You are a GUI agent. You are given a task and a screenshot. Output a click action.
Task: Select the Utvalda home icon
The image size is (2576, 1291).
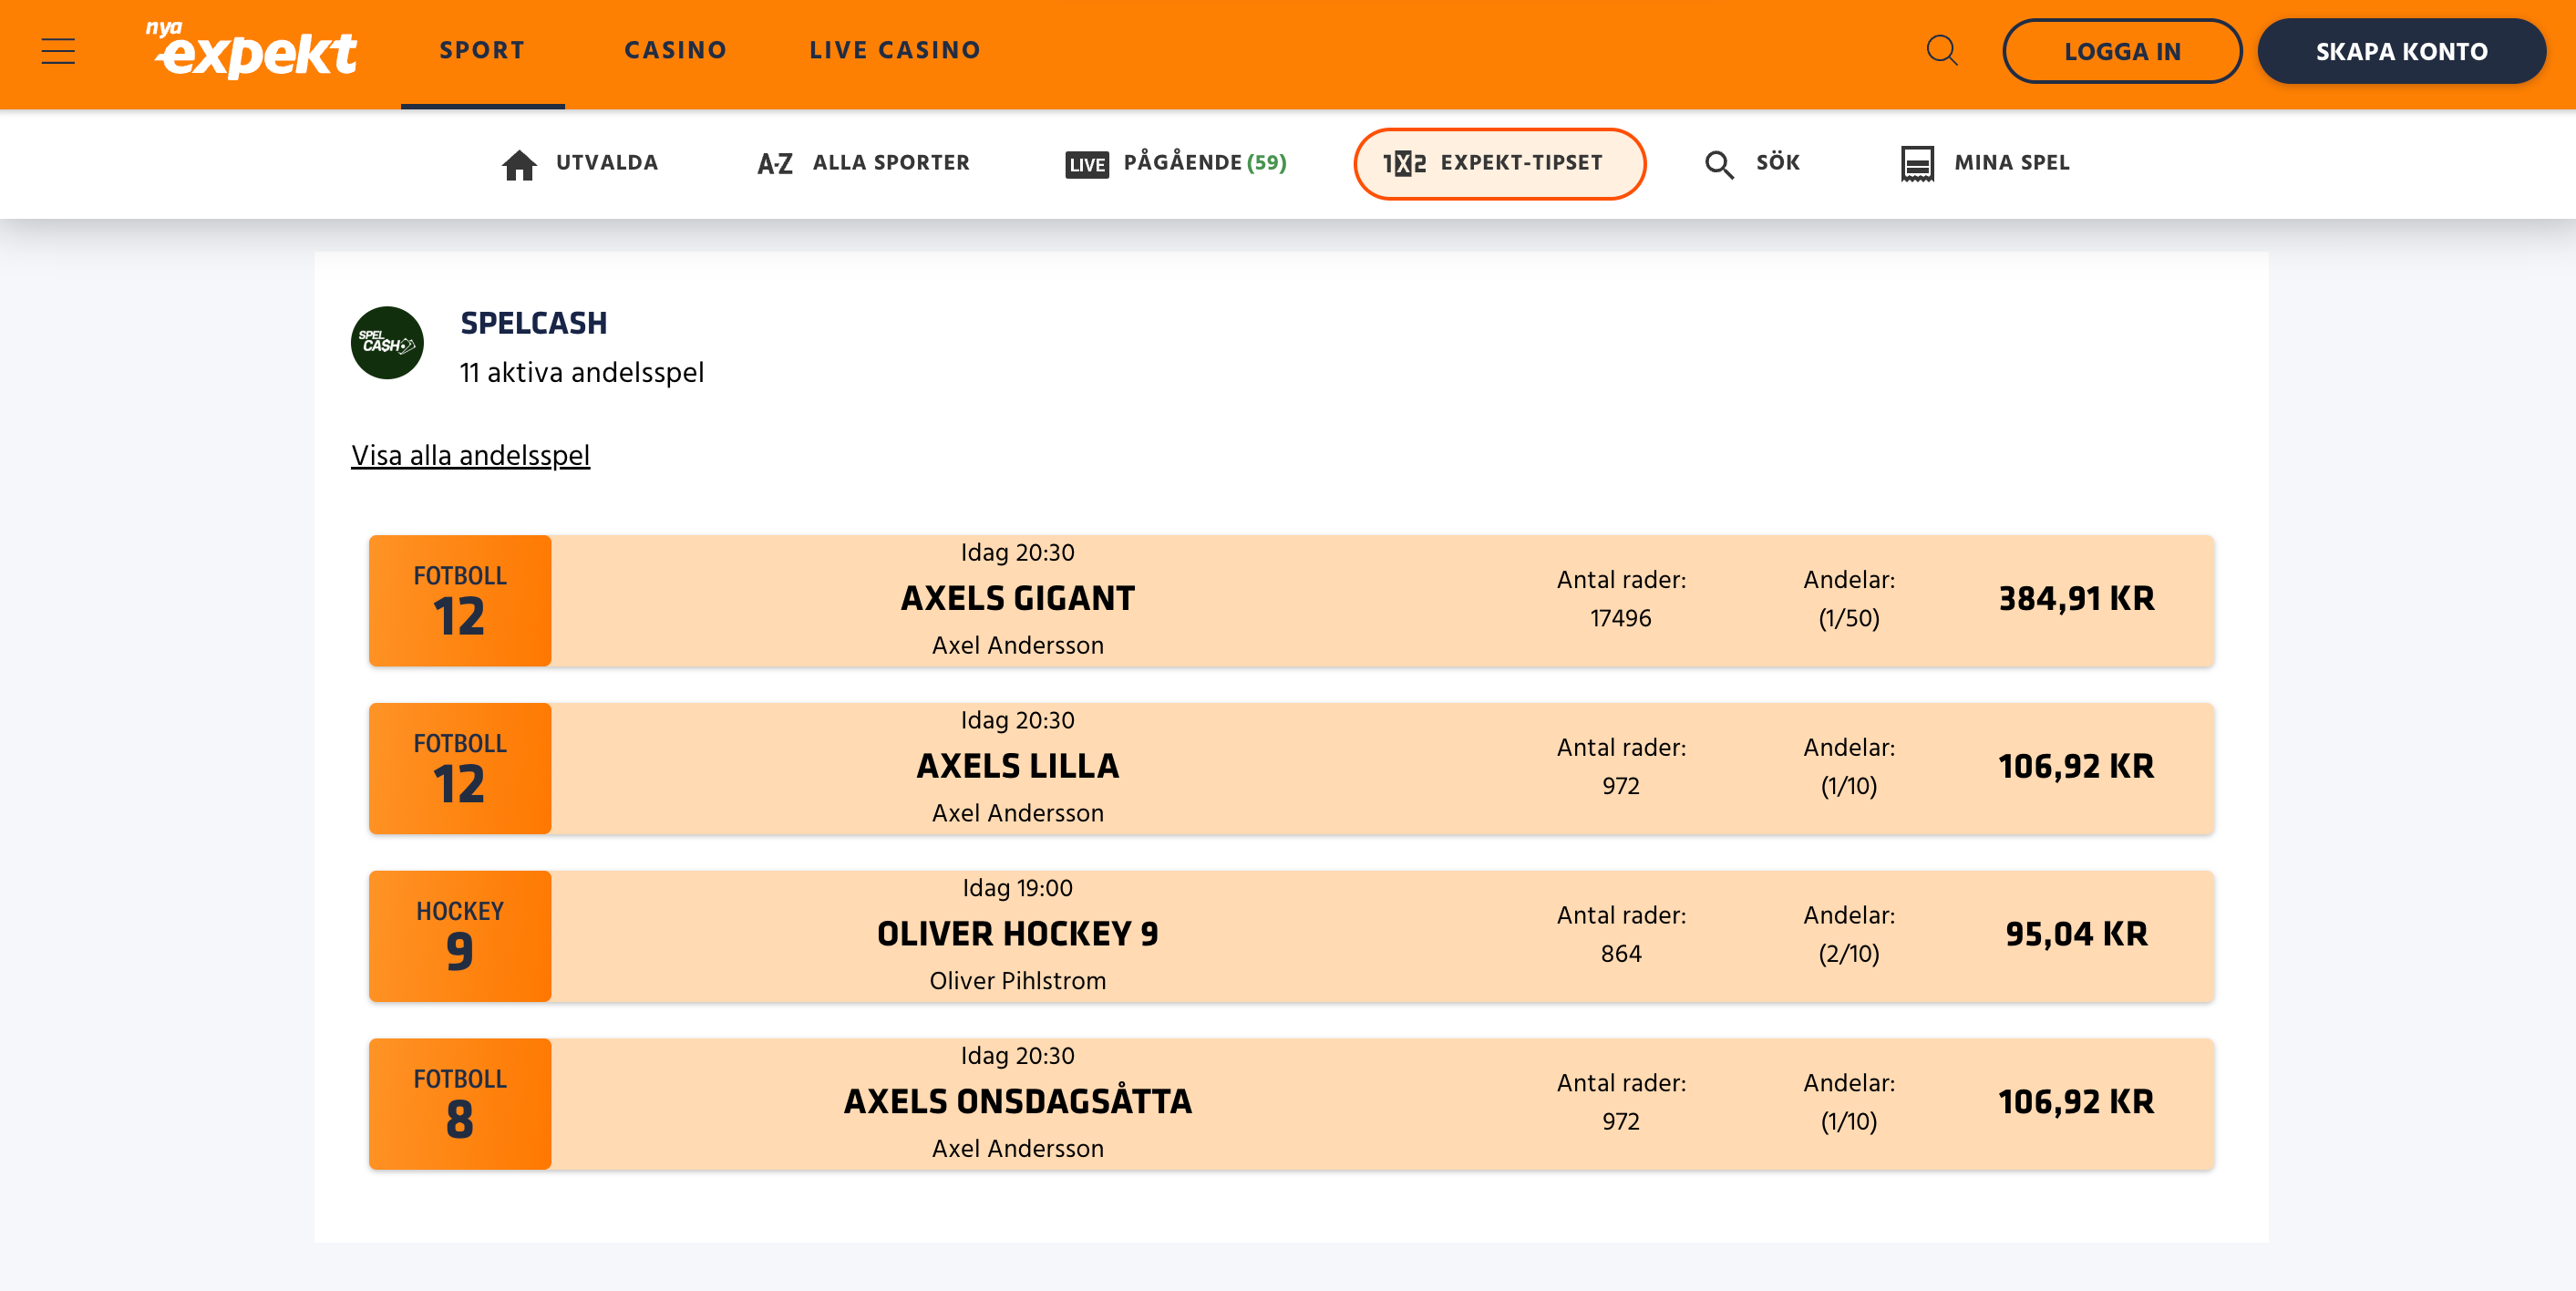520,163
